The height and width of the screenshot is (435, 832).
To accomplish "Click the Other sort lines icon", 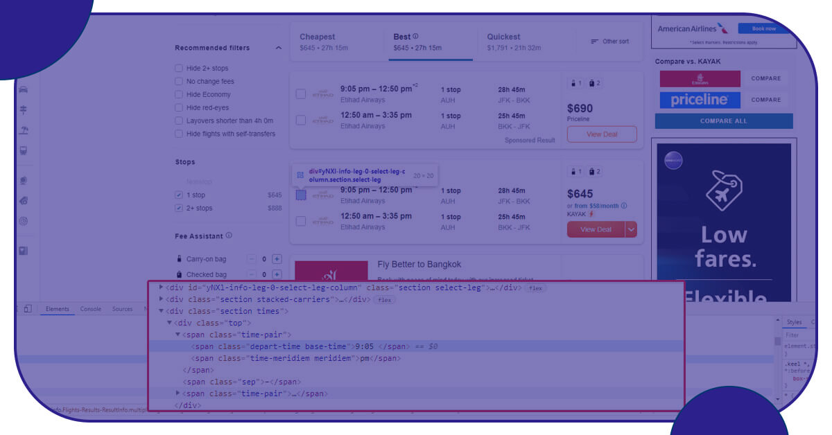I will (x=594, y=42).
